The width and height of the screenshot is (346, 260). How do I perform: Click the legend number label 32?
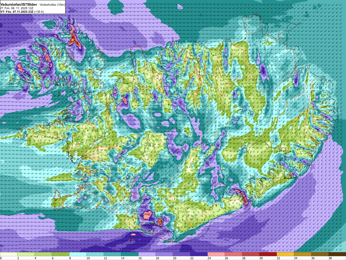[278, 258]
